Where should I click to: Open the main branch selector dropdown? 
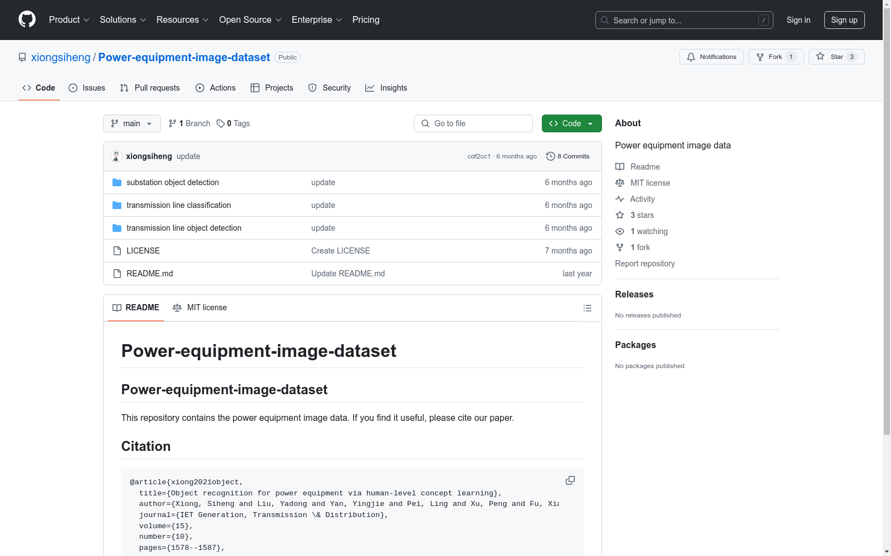132,123
